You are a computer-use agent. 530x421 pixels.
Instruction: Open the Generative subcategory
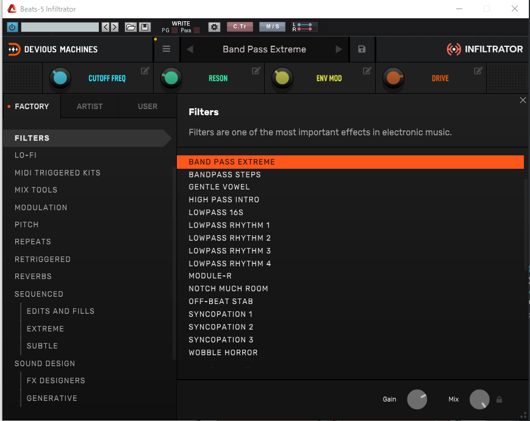tap(52, 398)
